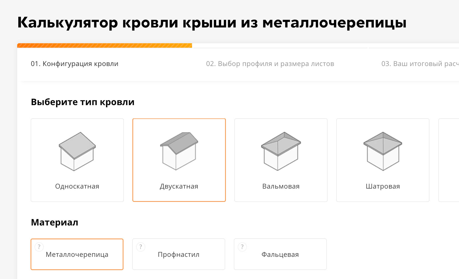Select Односкатная roof type label
This screenshot has width=459, height=279.
[x=77, y=186]
